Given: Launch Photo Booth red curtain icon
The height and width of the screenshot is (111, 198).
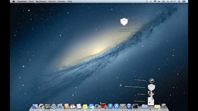Looking at the screenshot, I should [x=104, y=106].
